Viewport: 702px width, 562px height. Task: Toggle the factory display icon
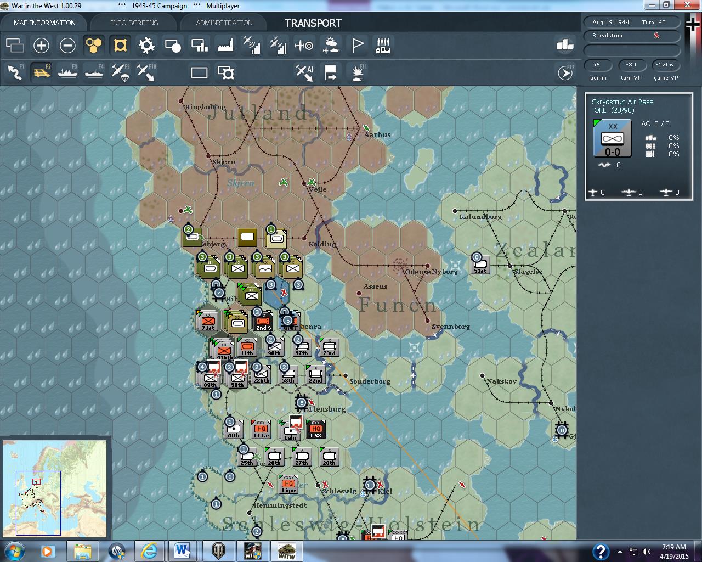click(225, 45)
